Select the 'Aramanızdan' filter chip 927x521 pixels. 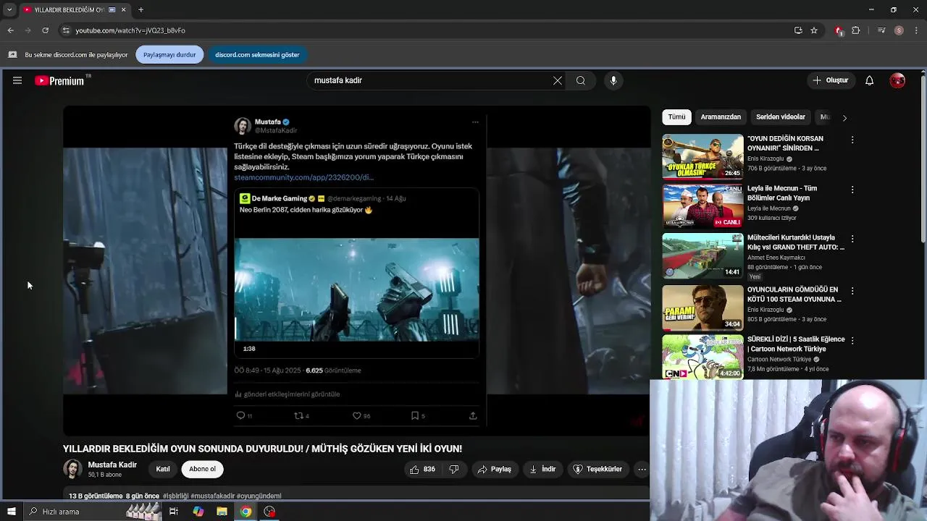(x=721, y=117)
